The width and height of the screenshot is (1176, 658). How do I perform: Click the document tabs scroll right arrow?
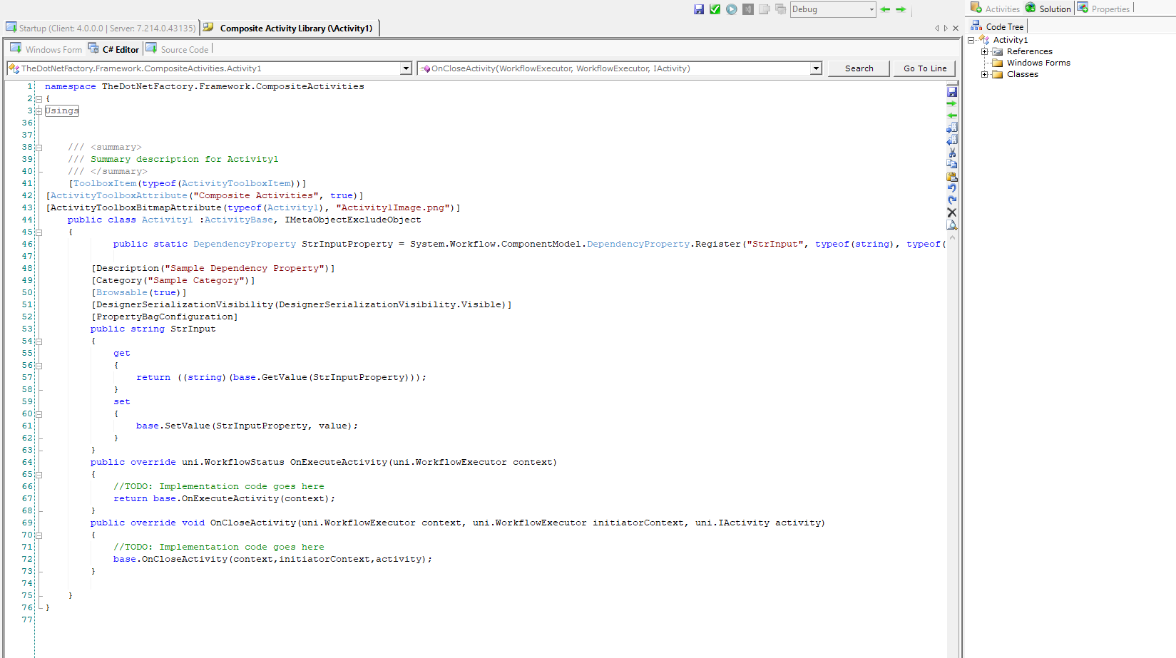(946, 29)
